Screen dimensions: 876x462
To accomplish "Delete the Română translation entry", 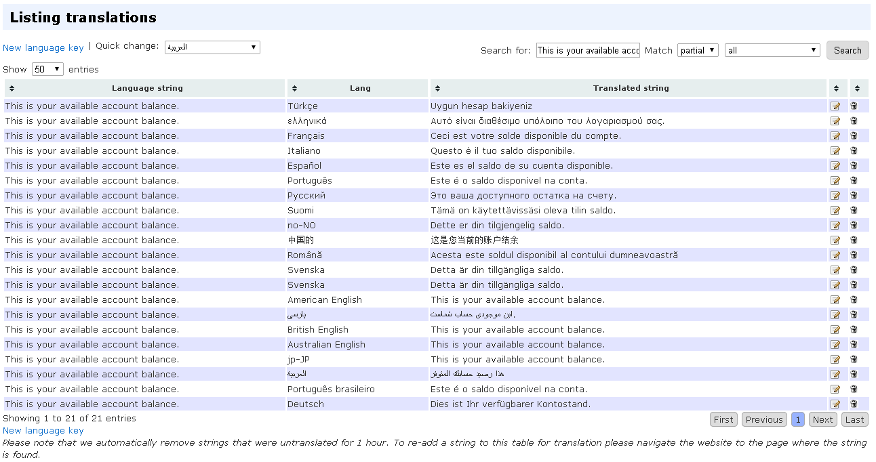I will point(854,255).
